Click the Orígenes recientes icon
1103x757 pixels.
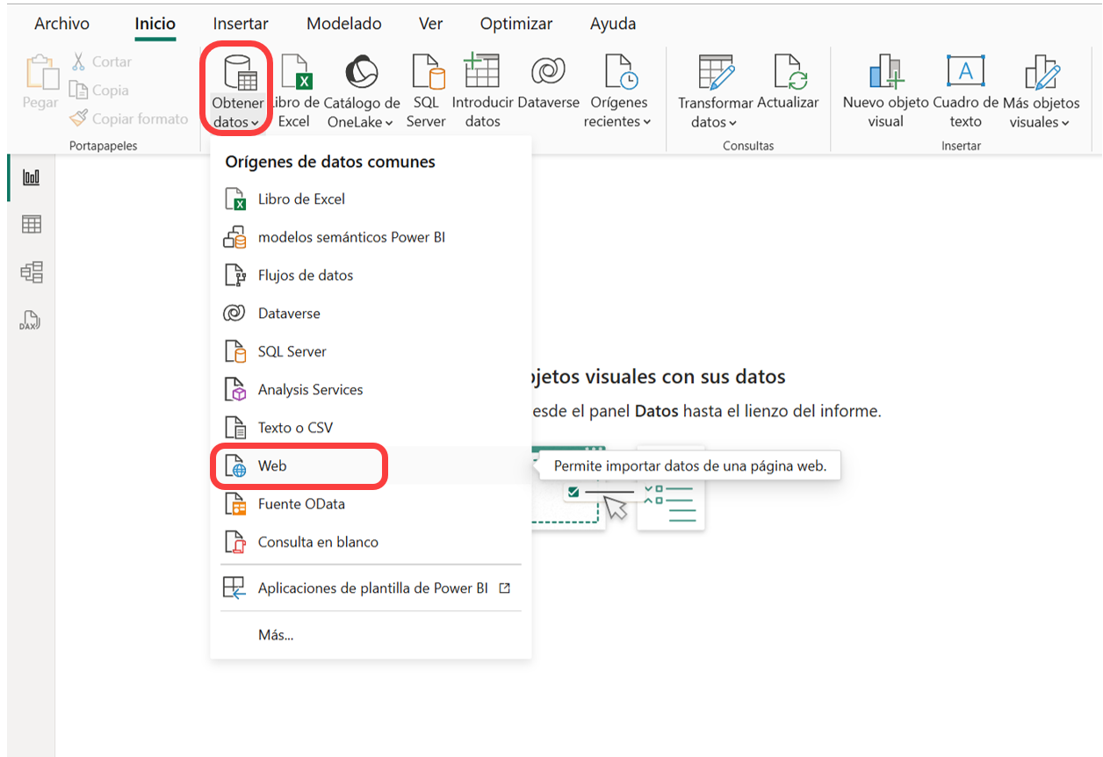620,72
